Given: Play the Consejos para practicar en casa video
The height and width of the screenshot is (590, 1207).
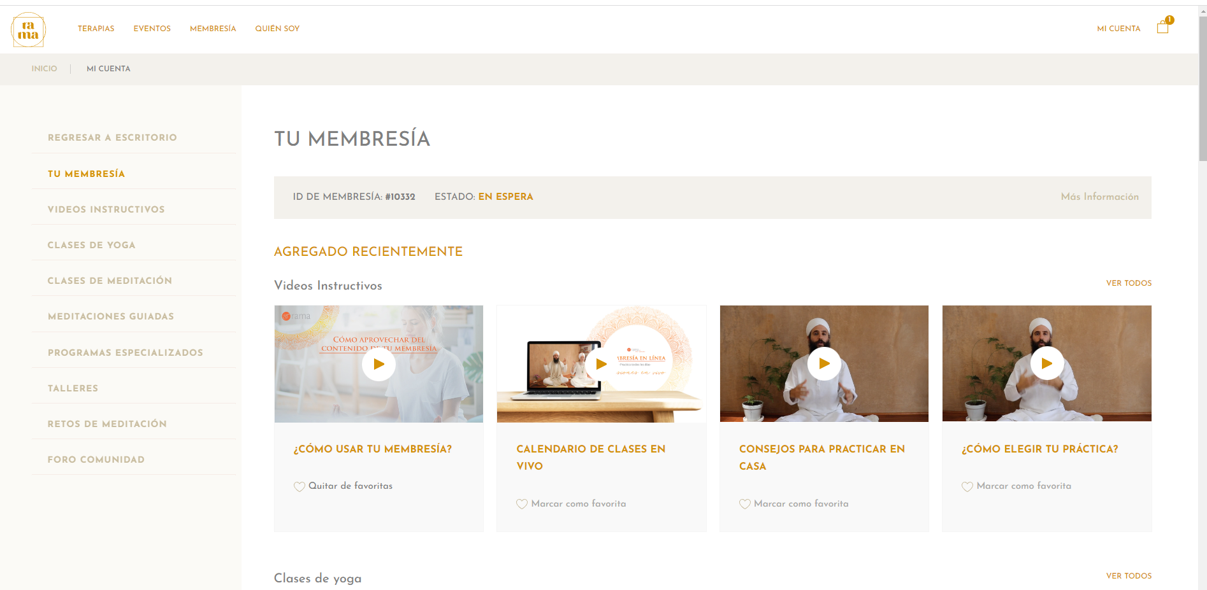Looking at the screenshot, I should [x=824, y=363].
